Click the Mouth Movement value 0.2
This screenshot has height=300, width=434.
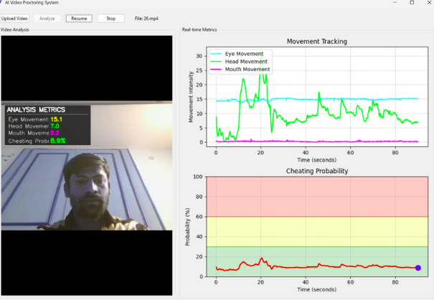coord(55,133)
